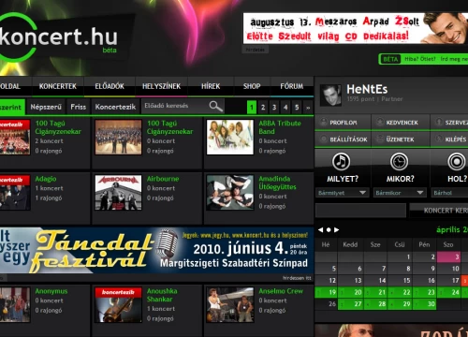Select April 30 in calendar
Viewport: 468px width, 337px height.
coord(424,304)
